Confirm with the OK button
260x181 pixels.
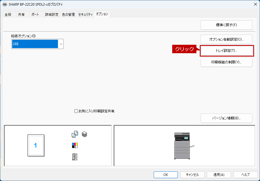pyautogui.click(x=166, y=175)
